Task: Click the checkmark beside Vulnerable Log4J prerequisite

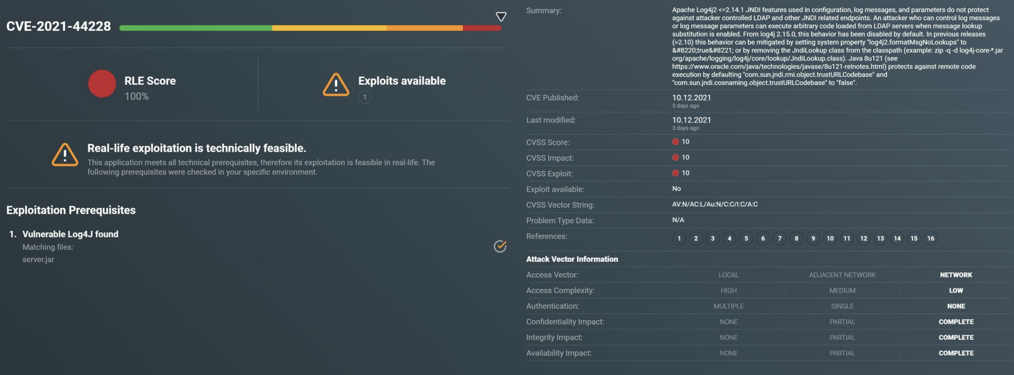Action: [x=500, y=246]
